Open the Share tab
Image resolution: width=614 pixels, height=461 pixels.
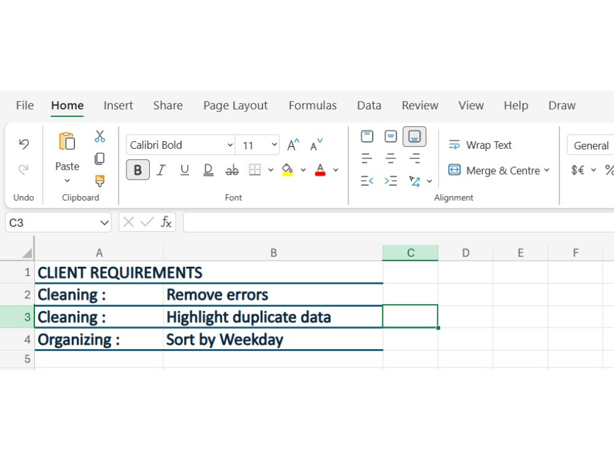168,106
